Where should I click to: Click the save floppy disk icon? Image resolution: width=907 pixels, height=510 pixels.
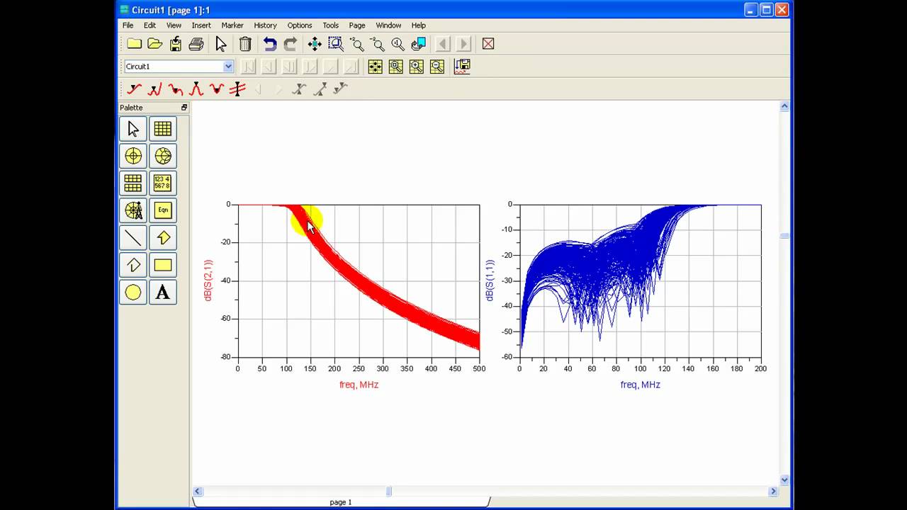176,44
